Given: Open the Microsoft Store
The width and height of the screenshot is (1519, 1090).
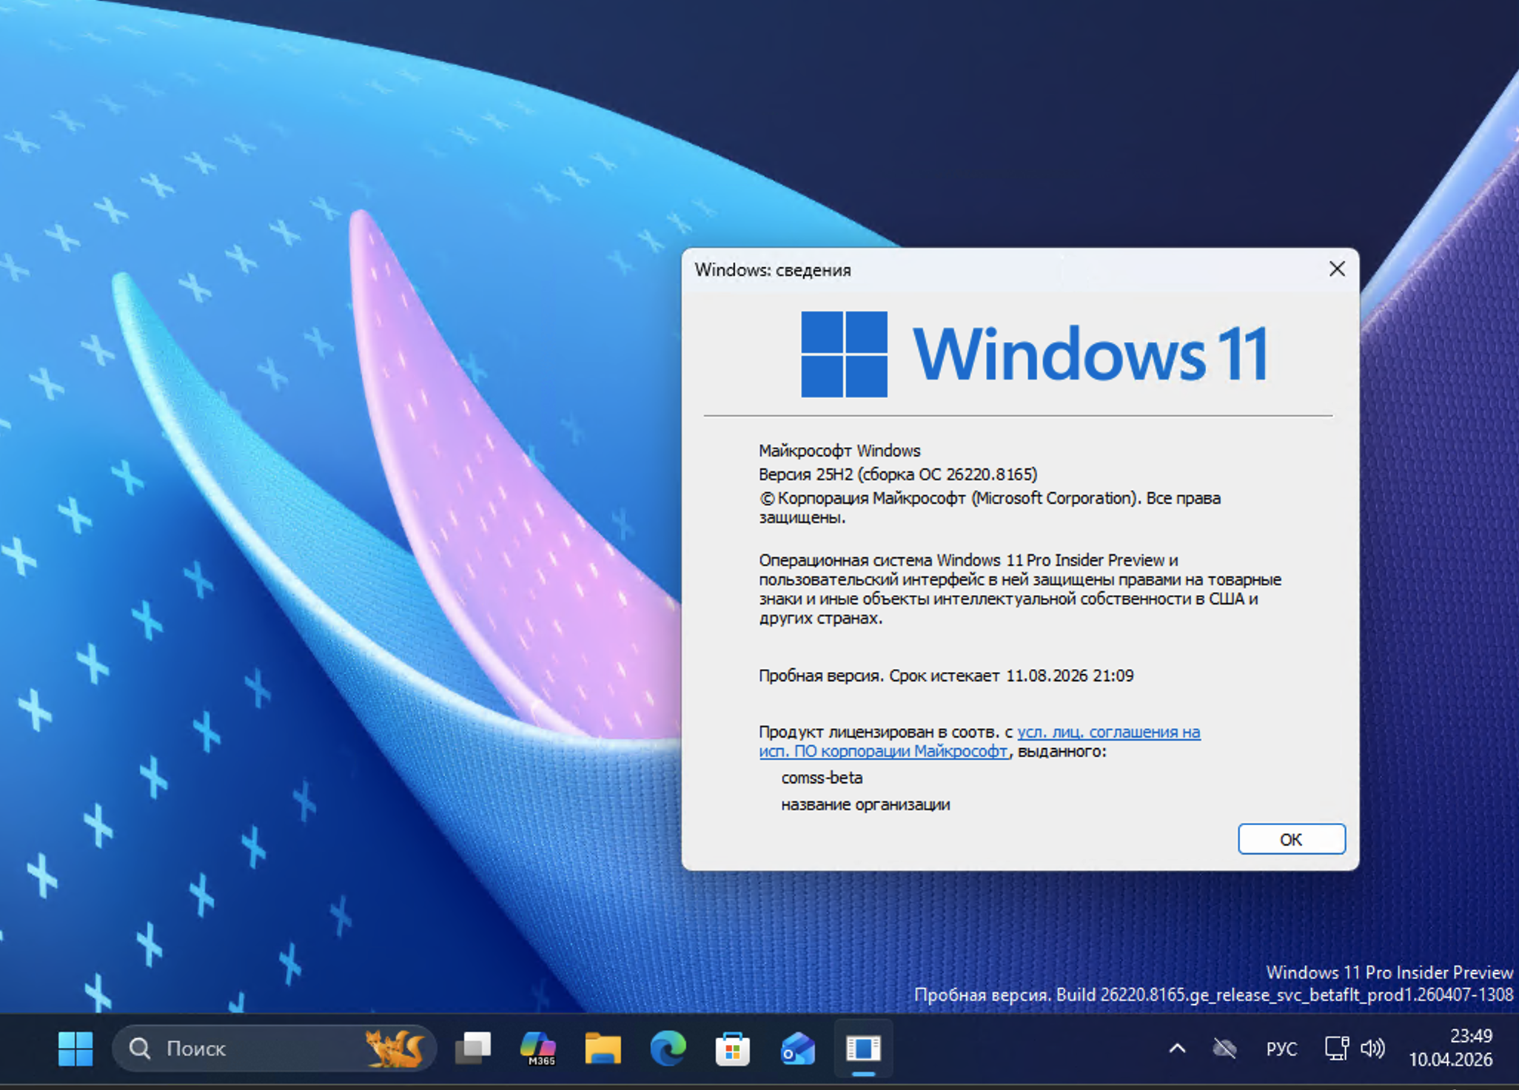Looking at the screenshot, I should tap(734, 1048).
